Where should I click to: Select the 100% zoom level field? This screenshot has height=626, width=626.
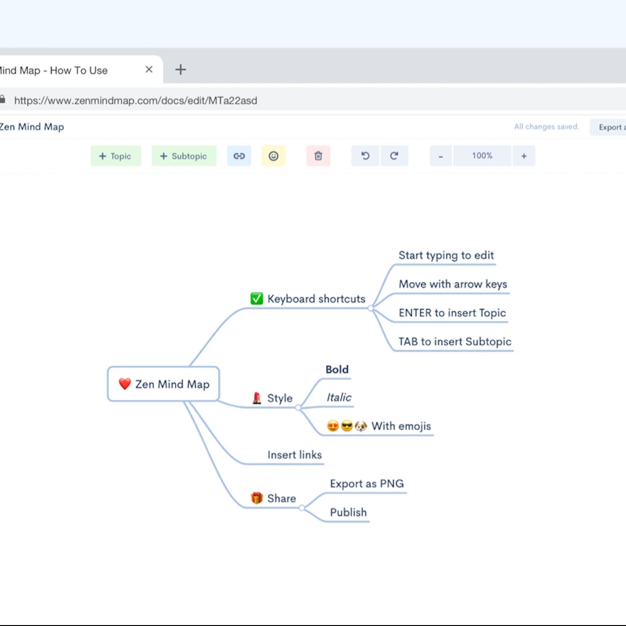(482, 156)
